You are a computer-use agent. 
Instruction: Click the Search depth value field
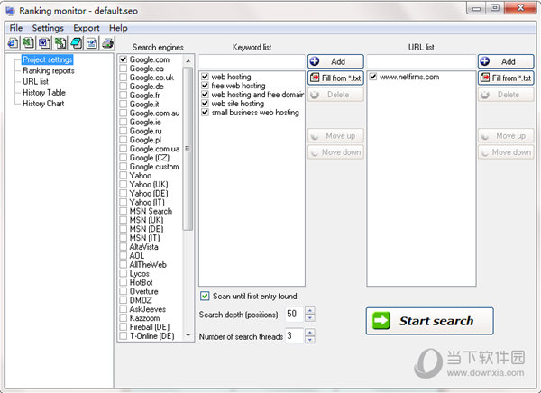[x=294, y=314]
